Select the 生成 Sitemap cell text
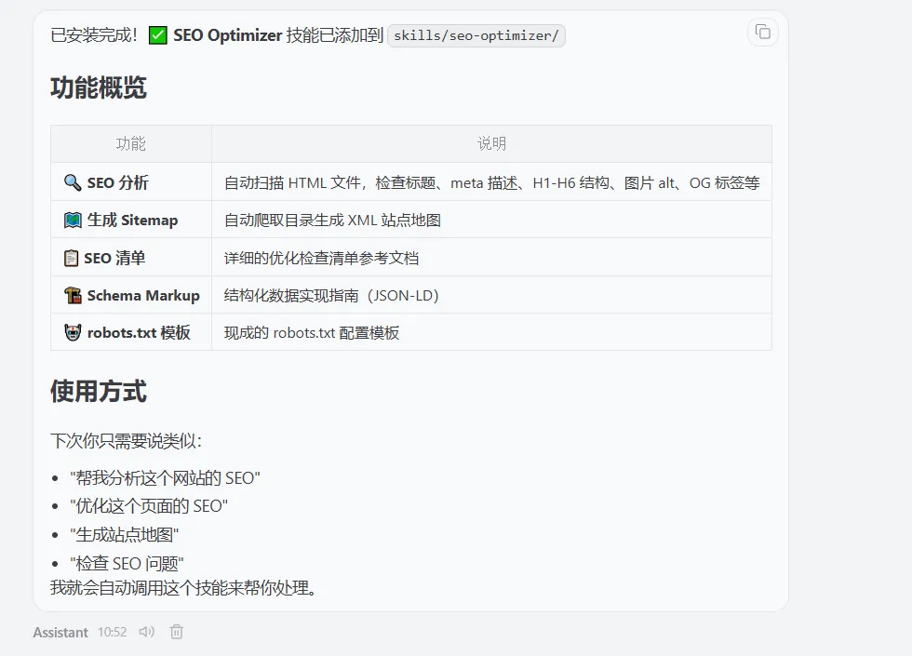The image size is (912, 656). click(x=132, y=220)
